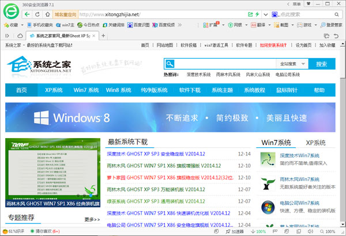The image size is (346, 236).
Task: Expand the 翻译 dropdown arrow
Action: point(269,25)
